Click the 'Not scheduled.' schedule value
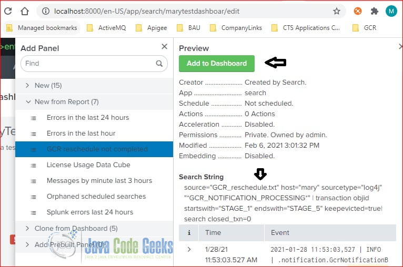The height and width of the screenshot is (267, 403). [x=269, y=103]
